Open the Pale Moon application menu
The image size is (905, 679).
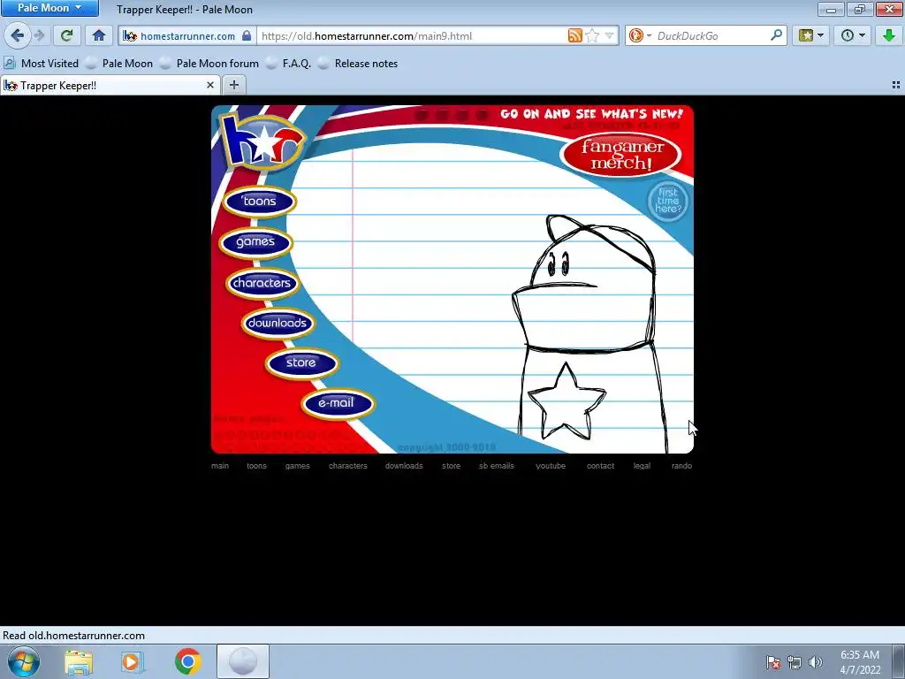[x=49, y=8]
